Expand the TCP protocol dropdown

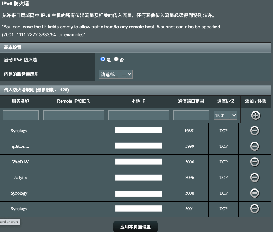tap(226, 115)
